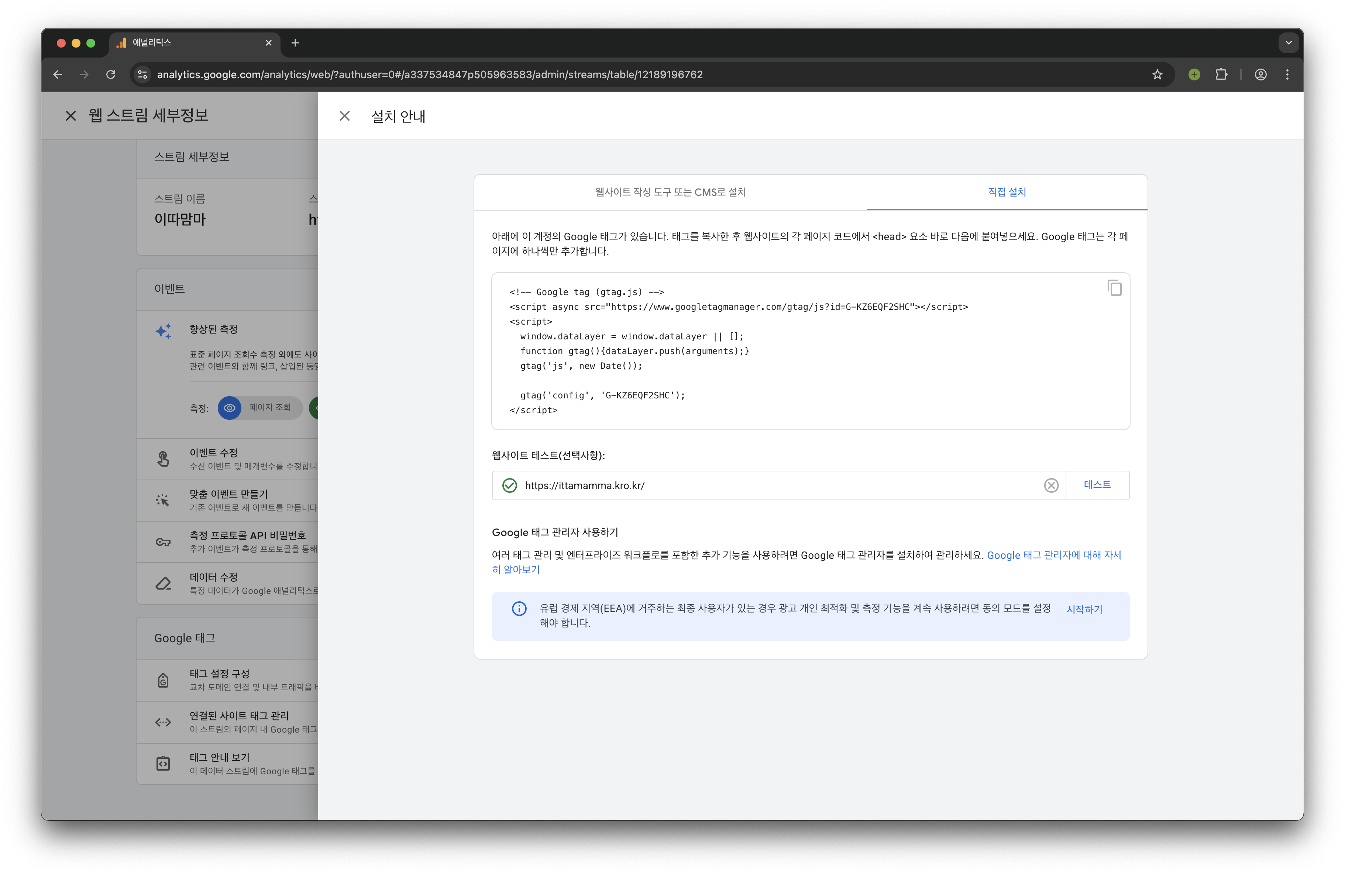Select the 직접 설치 tab
This screenshot has height=875, width=1345.
coord(1007,192)
